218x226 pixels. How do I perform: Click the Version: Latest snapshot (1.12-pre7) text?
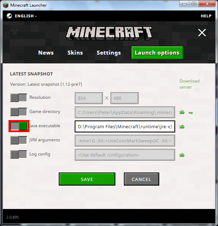tap(46, 84)
